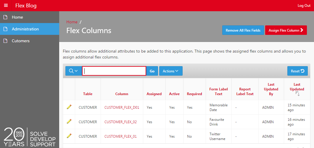Click the Form Label Text column header

point(218,91)
